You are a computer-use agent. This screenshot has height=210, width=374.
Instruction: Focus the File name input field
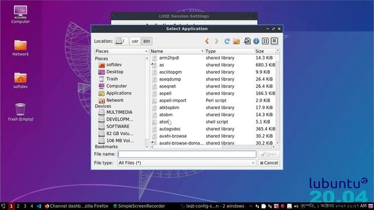coord(187,154)
